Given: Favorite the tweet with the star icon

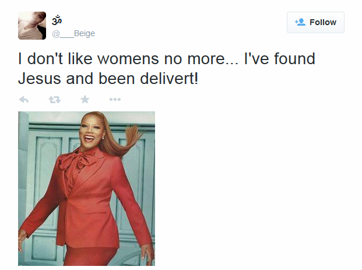Looking at the screenshot, I should coord(85,100).
